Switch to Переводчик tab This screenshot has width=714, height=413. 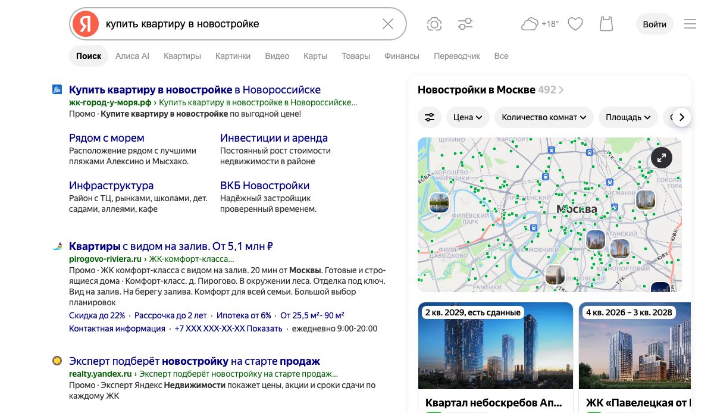click(457, 56)
